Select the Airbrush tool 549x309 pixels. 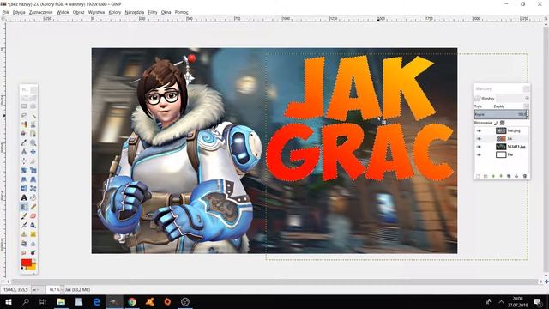[x=24, y=225]
